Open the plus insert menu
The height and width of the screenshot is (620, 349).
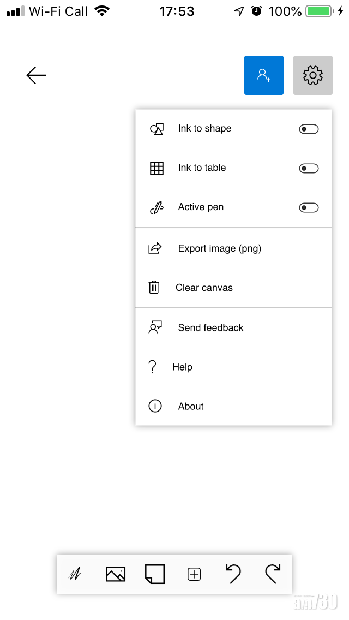coord(194,574)
